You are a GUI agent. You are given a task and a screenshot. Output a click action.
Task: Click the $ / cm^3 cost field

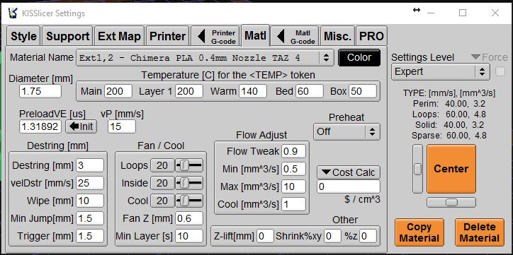coord(349,186)
